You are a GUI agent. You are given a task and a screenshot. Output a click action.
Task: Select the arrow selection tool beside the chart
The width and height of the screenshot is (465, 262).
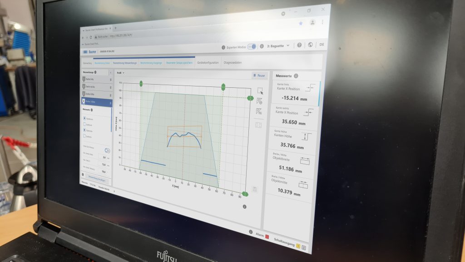(x=259, y=91)
